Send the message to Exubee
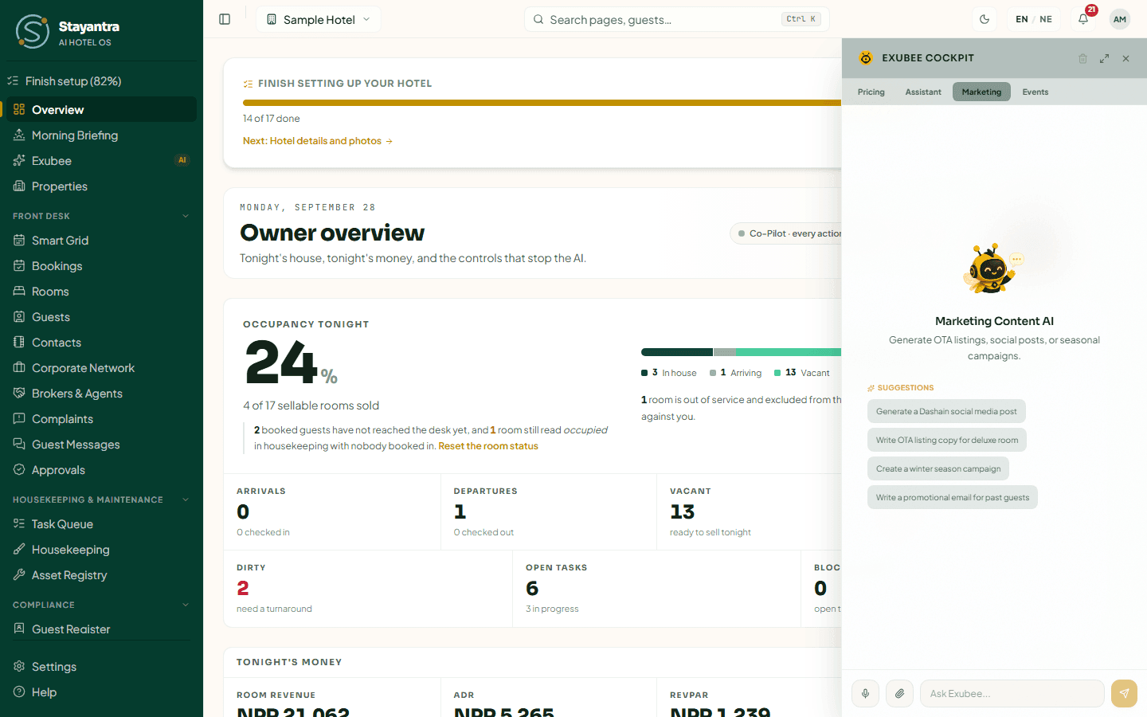Image resolution: width=1147 pixels, height=717 pixels. 1124,694
